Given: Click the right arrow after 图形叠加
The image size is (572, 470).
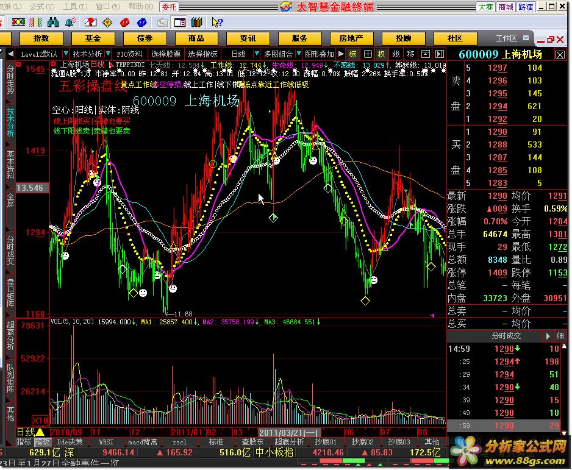Looking at the screenshot, I should point(341,54).
